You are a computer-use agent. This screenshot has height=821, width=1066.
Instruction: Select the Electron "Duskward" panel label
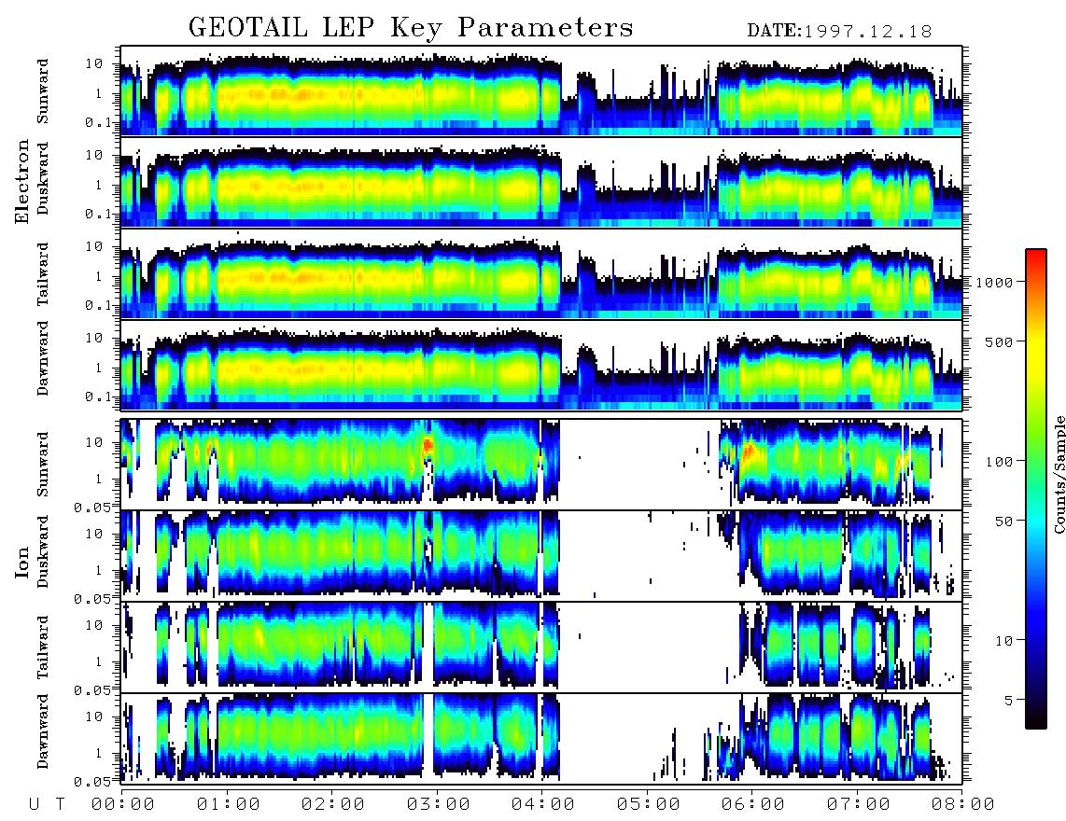[x=43, y=178]
